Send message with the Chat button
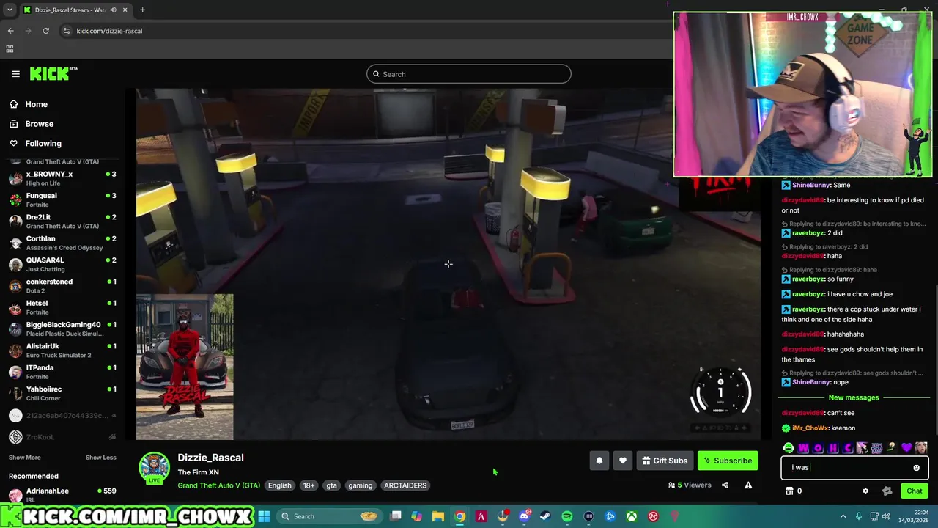 click(x=915, y=491)
